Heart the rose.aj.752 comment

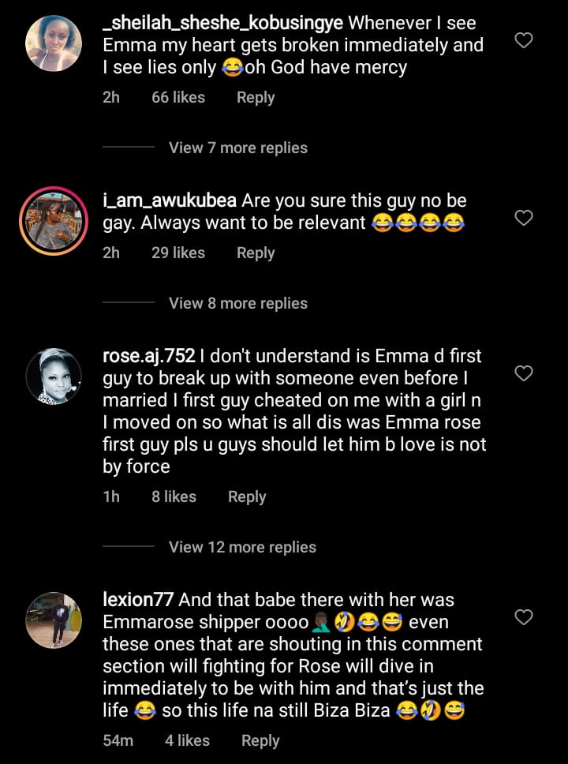point(524,373)
